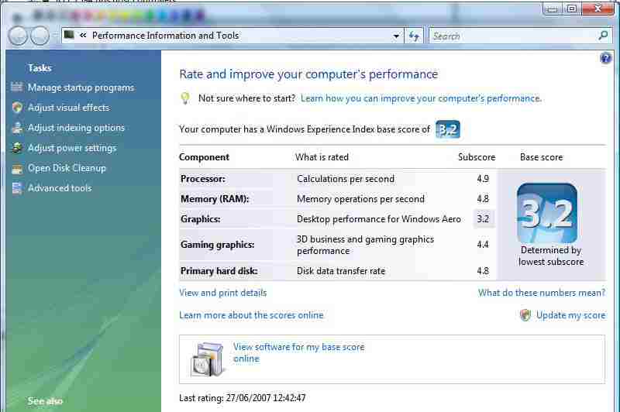620x412 pixels.
Task: Click the Advanced tools icon
Action: coord(17,188)
